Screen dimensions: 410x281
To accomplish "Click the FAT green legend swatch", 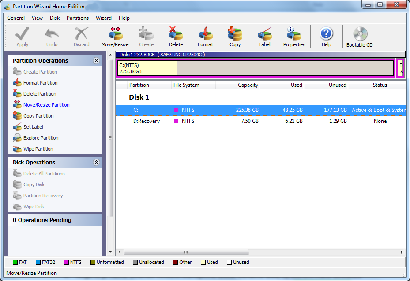I will point(15,262).
